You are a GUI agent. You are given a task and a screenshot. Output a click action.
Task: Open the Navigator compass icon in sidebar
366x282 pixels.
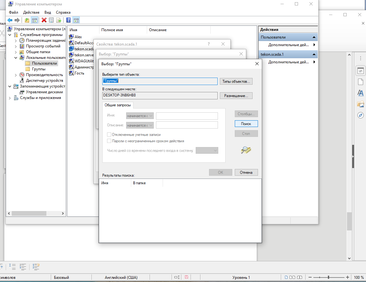(360, 115)
